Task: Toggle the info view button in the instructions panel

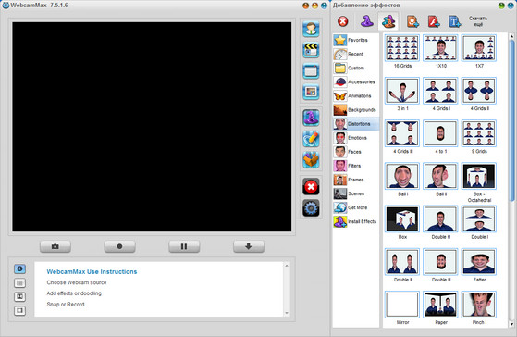Action: click(19, 268)
